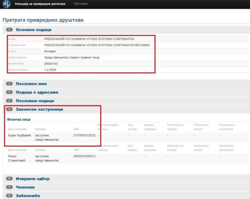250x199 pixels.
Task: Click the number 2 badge beside Пословно име
Action: click(10, 84)
